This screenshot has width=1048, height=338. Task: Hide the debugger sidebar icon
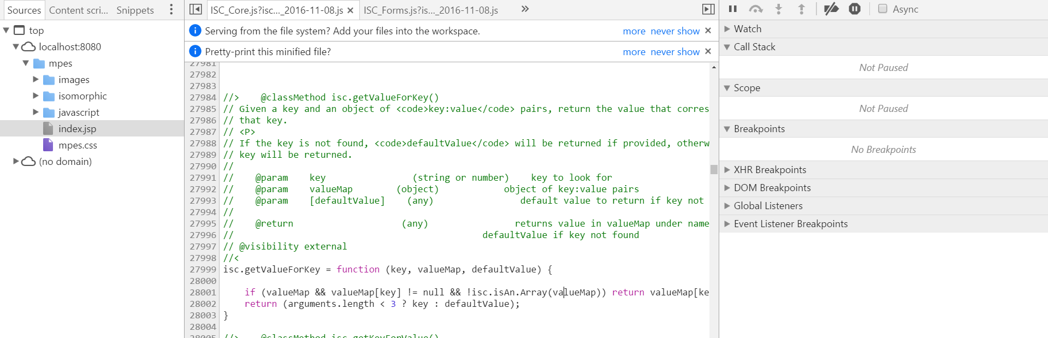click(x=708, y=9)
